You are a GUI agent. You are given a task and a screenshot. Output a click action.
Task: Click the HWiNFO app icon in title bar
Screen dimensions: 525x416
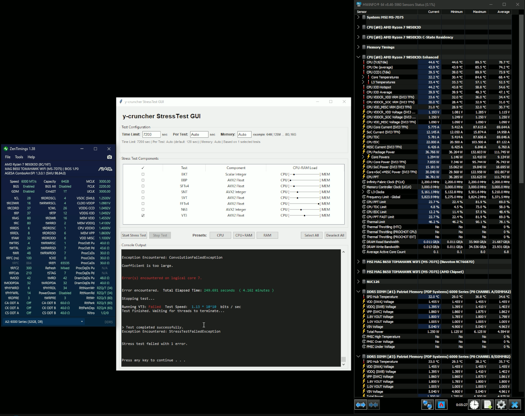(x=359, y=4)
